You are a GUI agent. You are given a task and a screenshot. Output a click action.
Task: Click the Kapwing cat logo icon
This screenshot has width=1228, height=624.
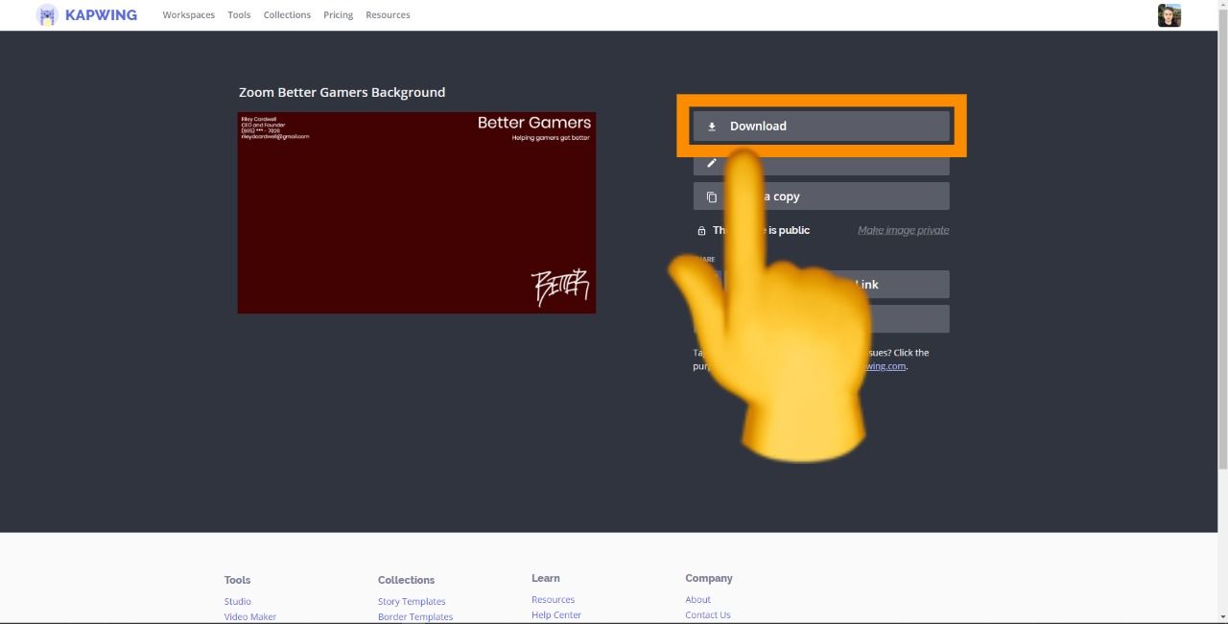(47, 15)
